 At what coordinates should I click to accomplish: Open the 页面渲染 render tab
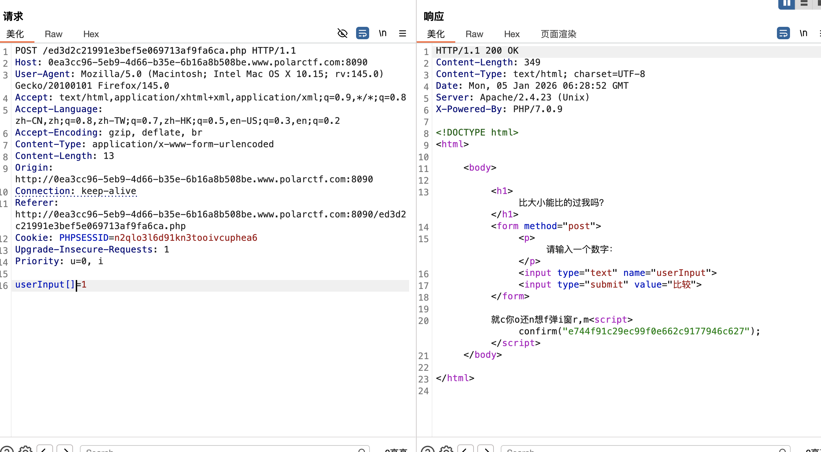coord(558,34)
